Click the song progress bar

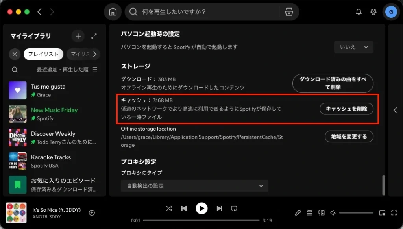click(201, 220)
